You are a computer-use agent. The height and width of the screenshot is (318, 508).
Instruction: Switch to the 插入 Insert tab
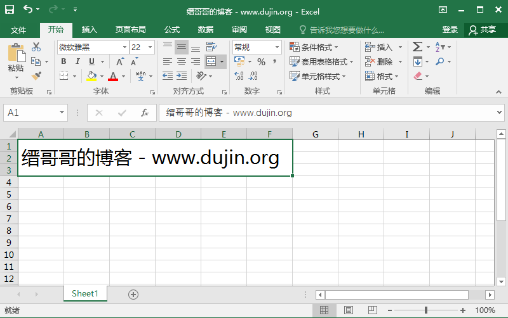90,30
